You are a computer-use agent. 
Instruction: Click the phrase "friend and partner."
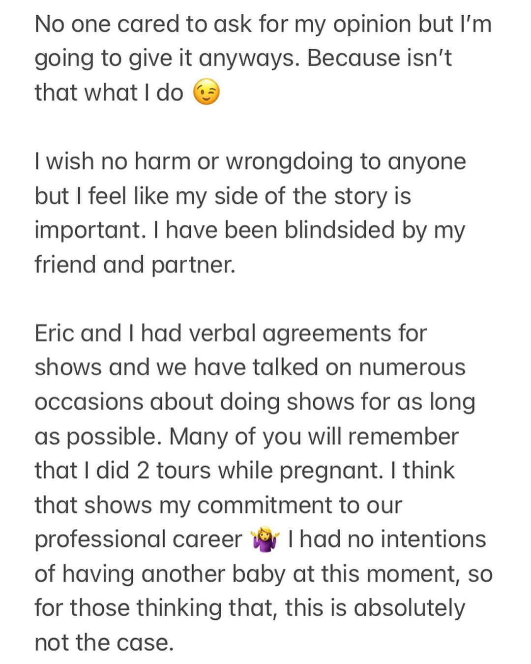tap(135, 265)
